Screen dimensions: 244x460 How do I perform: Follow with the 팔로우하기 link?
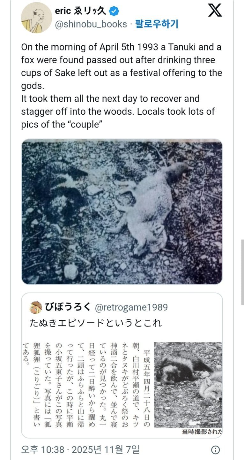(157, 24)
